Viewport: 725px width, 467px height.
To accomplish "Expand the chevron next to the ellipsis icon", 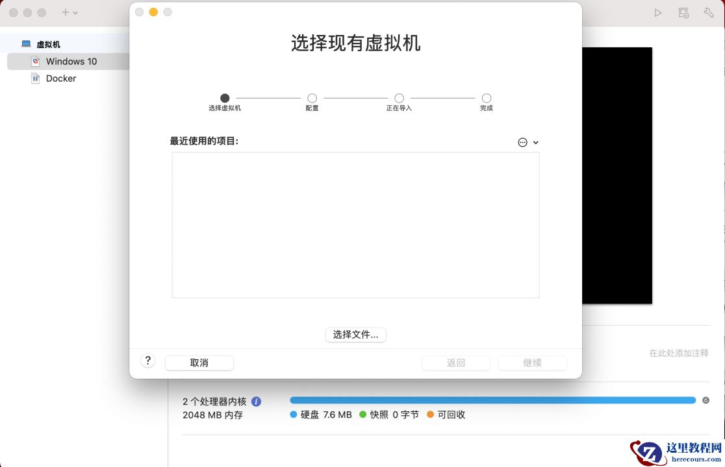I will [x=536, y=143].
